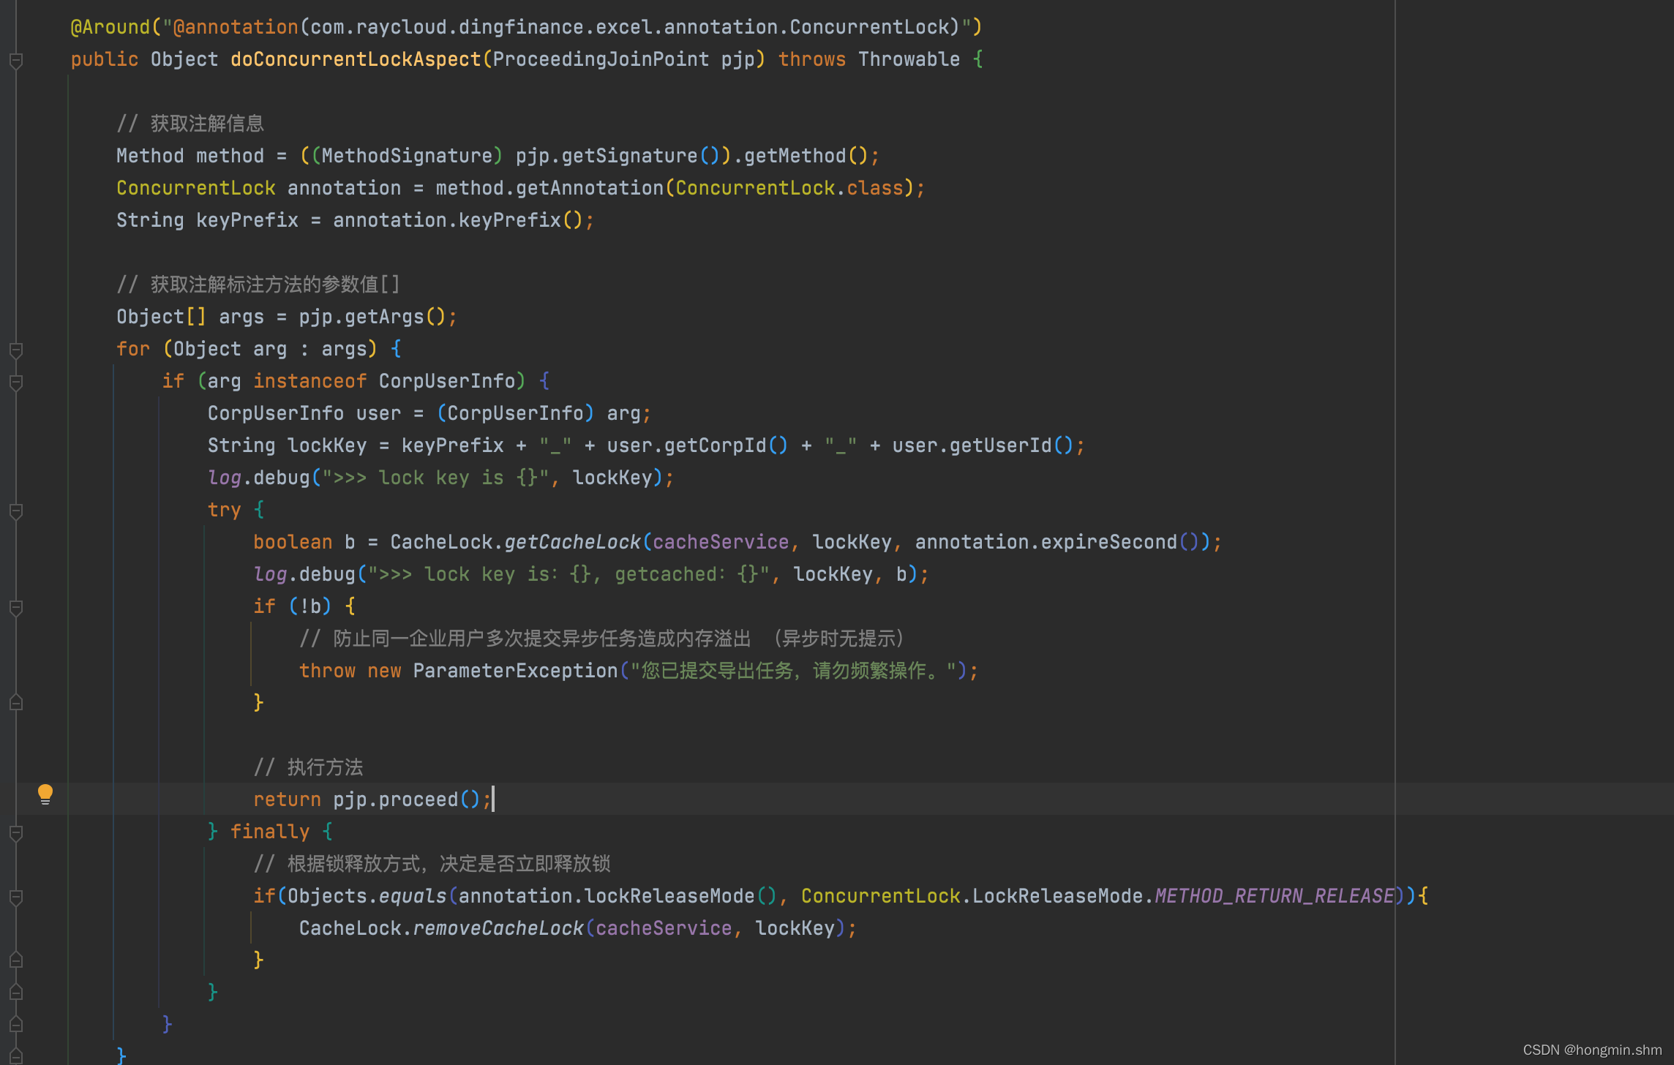Click the string ">>> lock key is {}"
This screenshot has height=1065, width=1674.
point(435,478)
